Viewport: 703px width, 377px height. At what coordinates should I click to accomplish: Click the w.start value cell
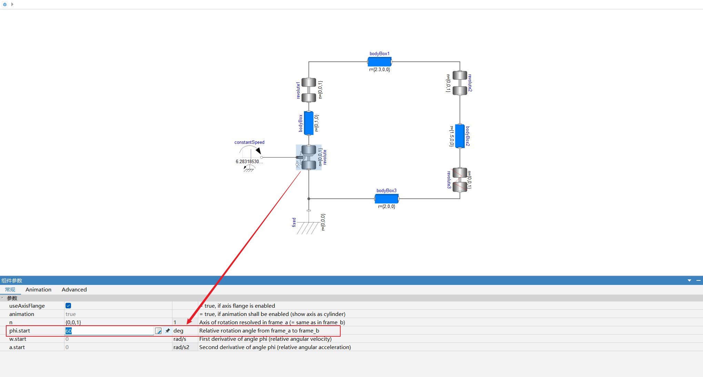118,339
